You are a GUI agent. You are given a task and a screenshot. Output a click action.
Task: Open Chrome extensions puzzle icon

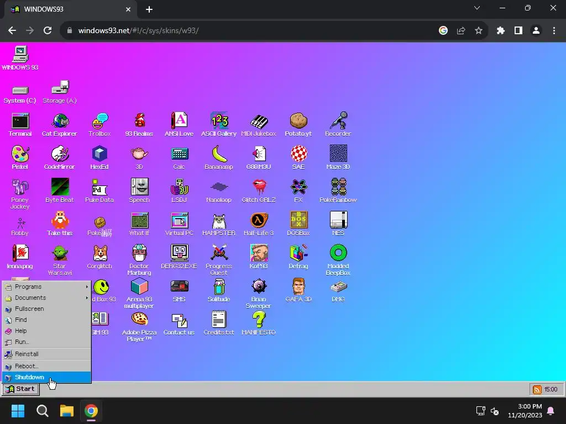(501, 31)
